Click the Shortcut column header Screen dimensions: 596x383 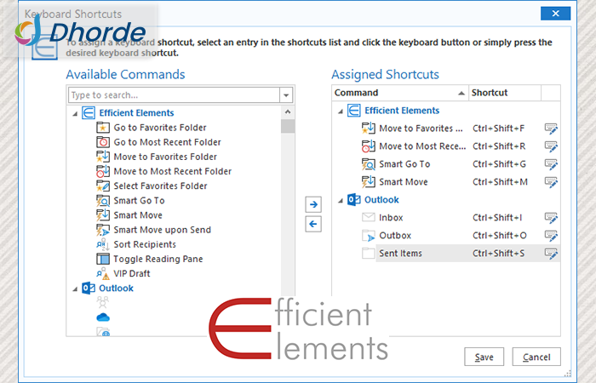point(505,93)
